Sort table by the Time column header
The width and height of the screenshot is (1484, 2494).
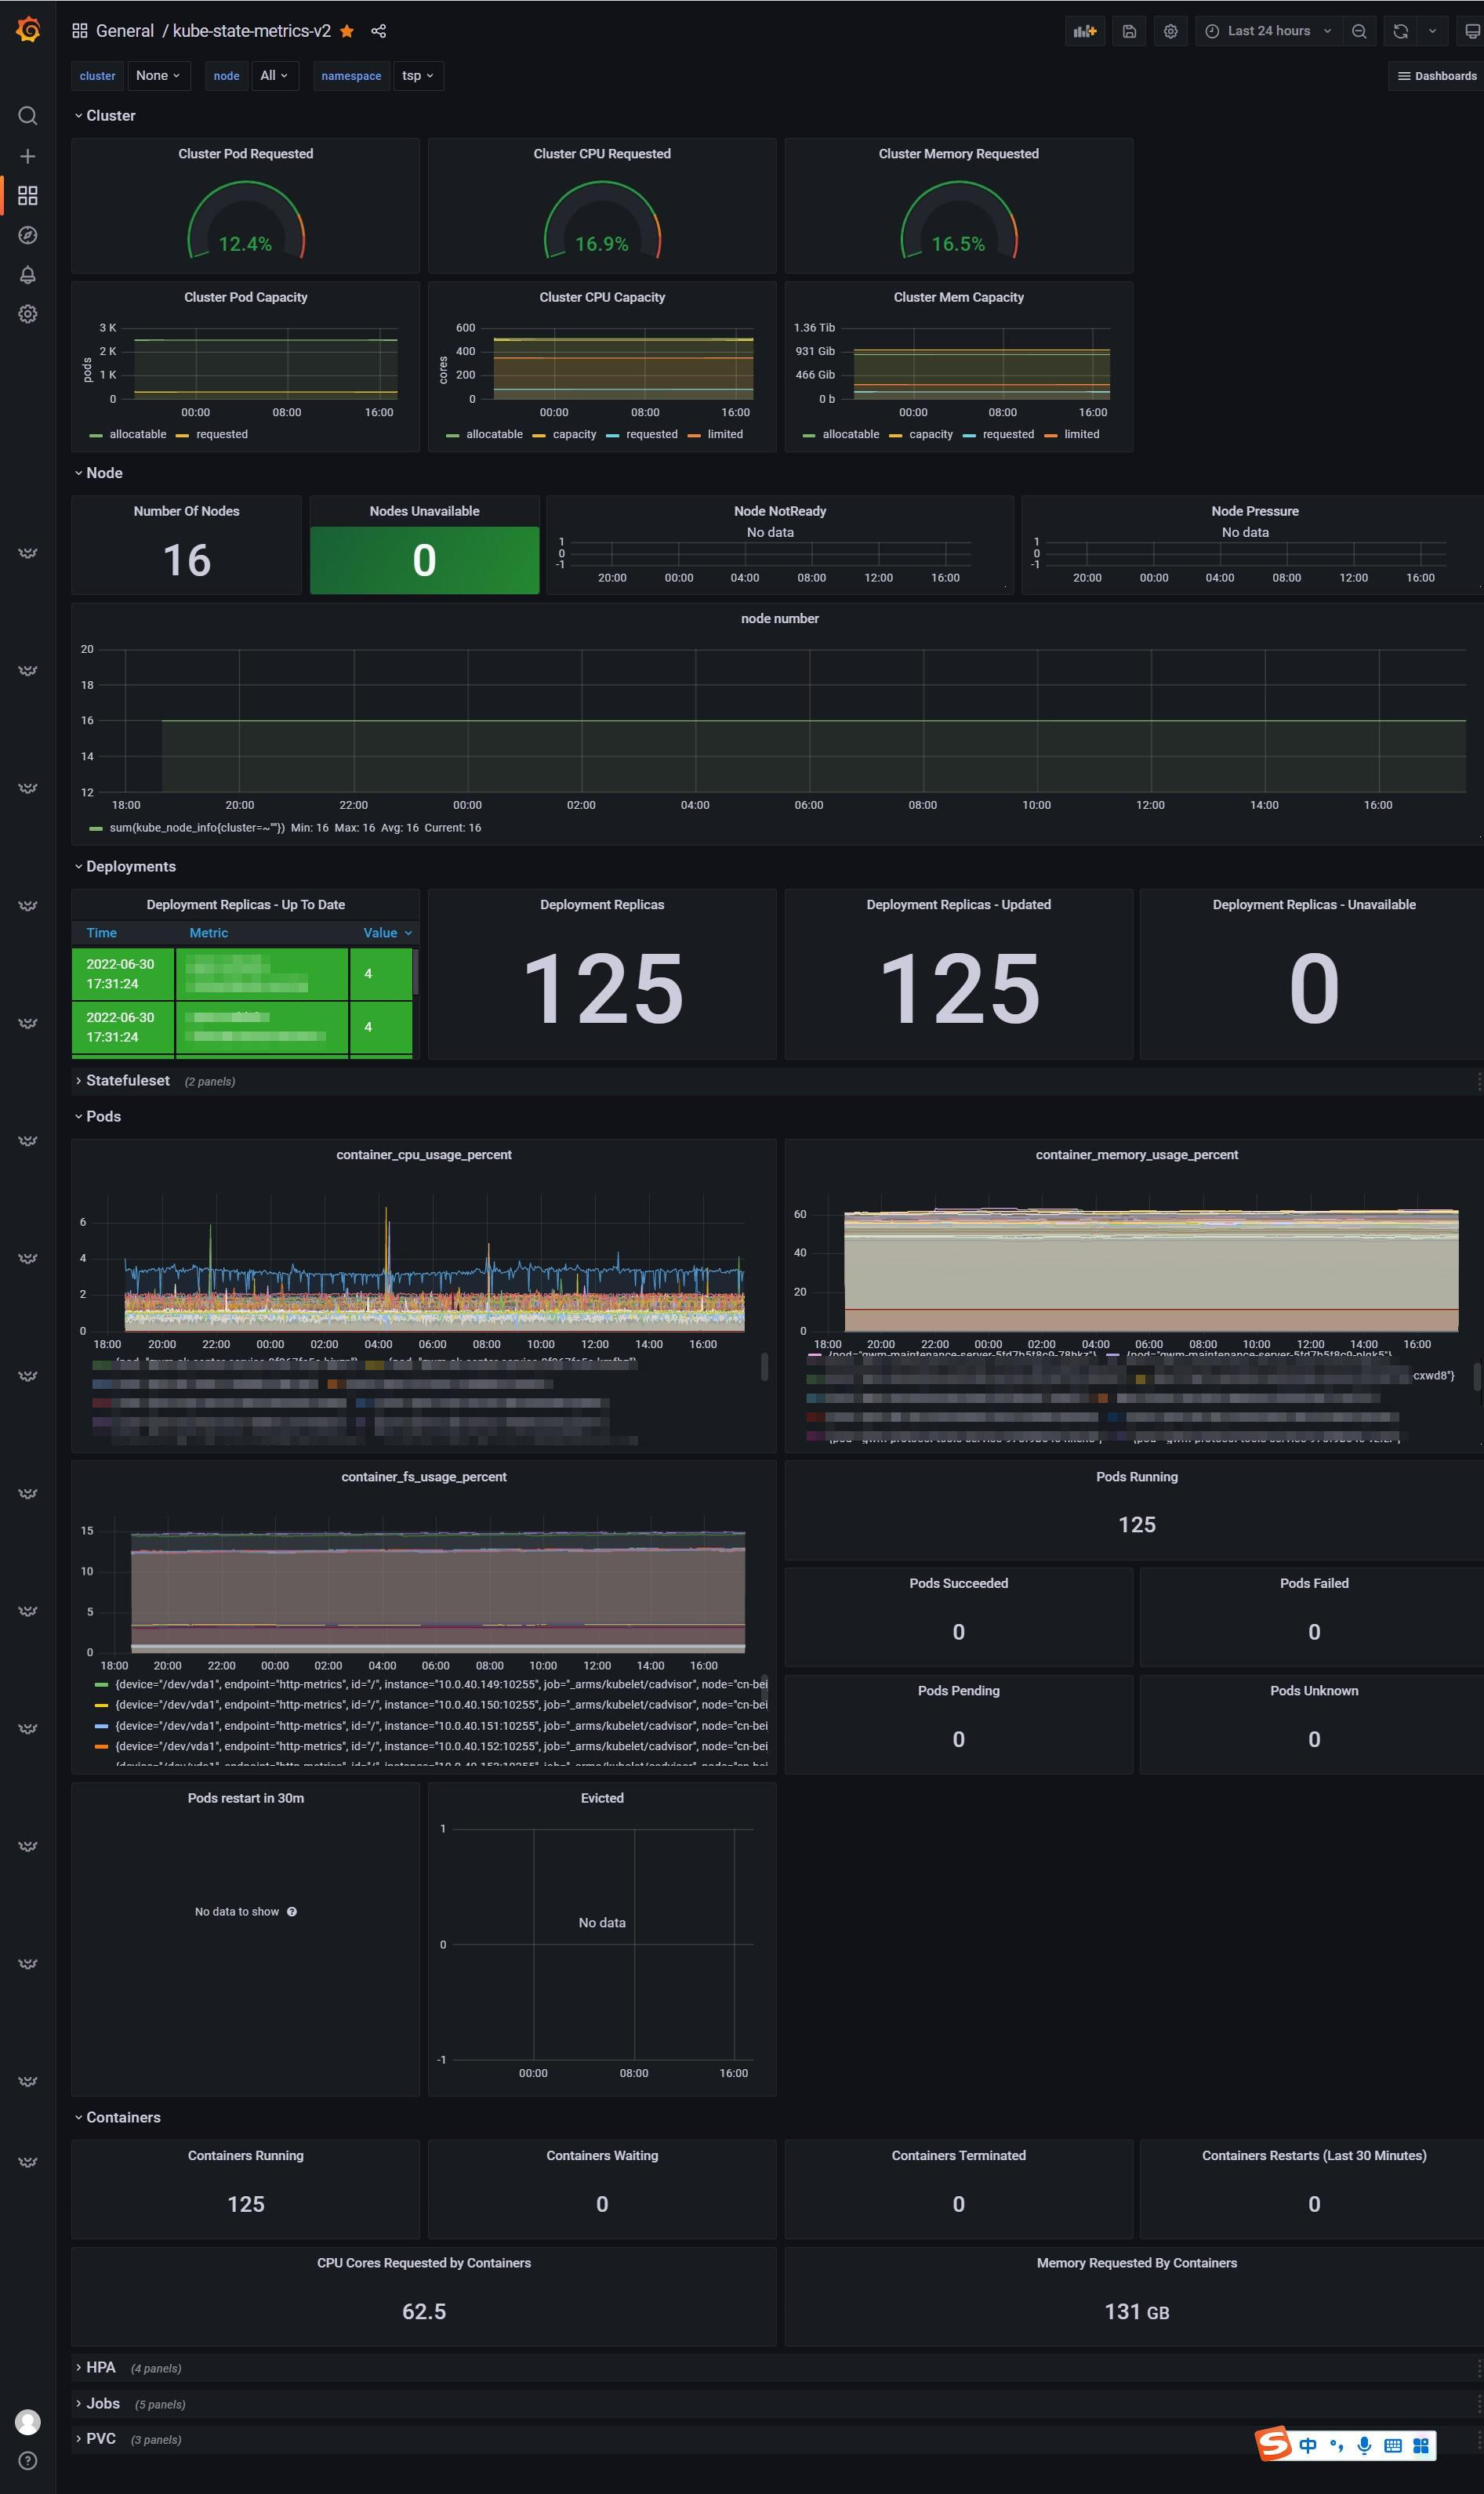click(x=102, y=933)
